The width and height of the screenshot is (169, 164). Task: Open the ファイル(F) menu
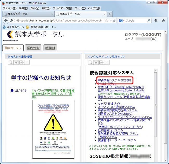point(10,8)
